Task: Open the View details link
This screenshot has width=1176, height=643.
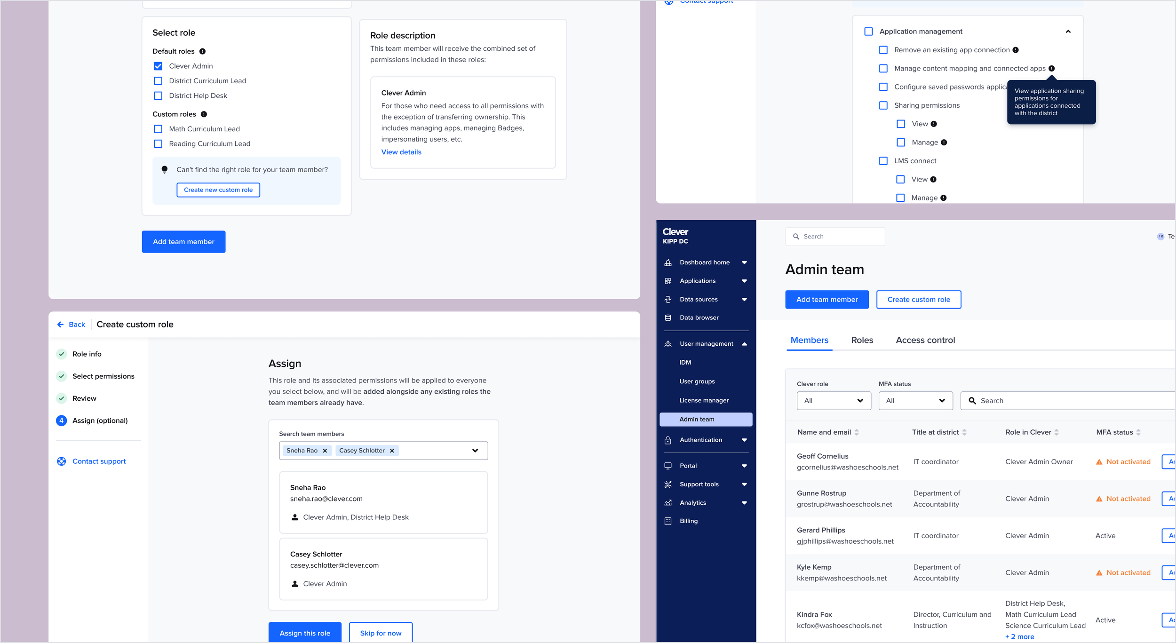Action: [401, 151]
